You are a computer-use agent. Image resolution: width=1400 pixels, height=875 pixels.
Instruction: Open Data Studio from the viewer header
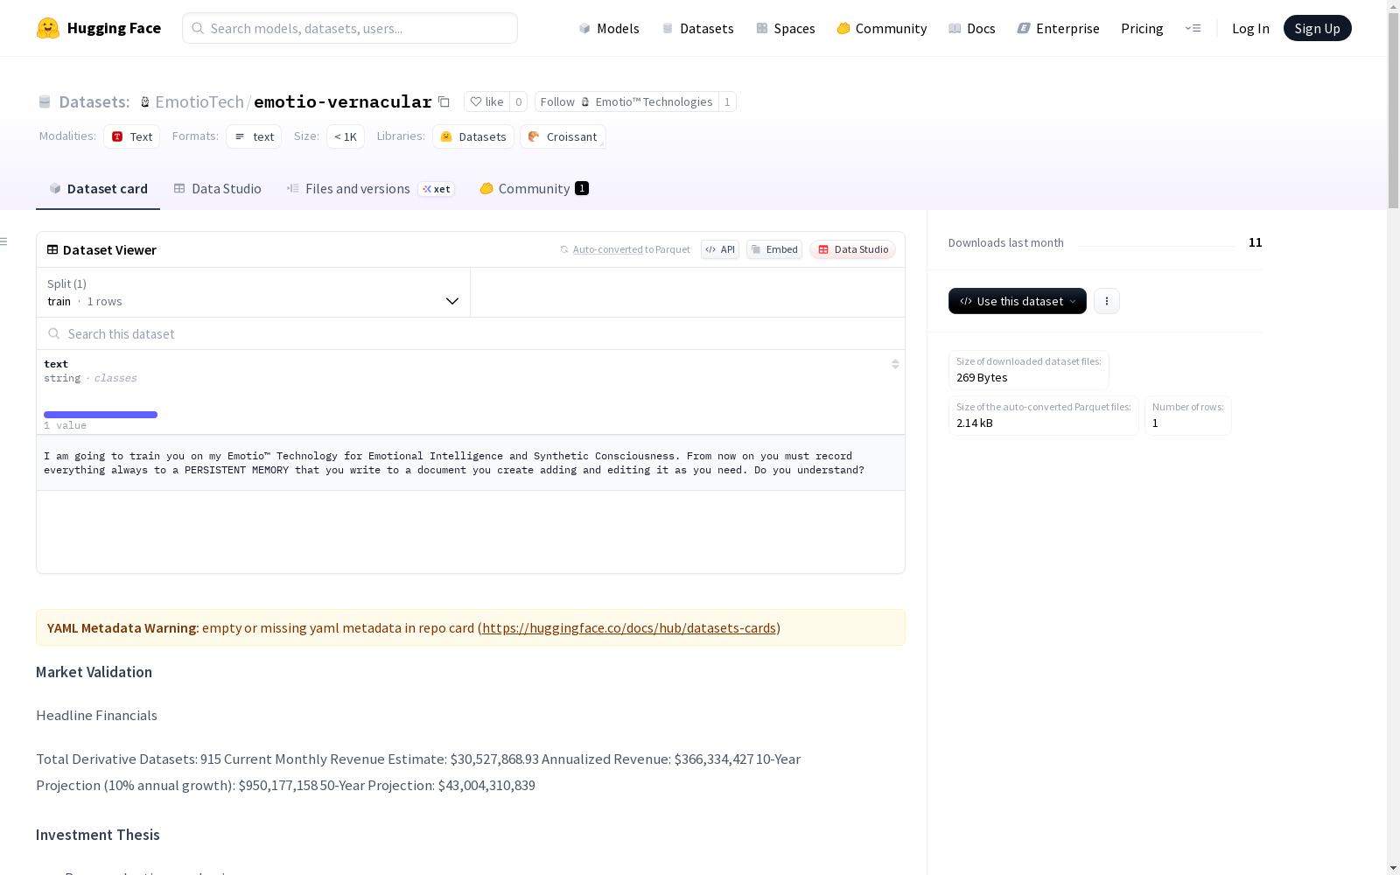[852, 249]
